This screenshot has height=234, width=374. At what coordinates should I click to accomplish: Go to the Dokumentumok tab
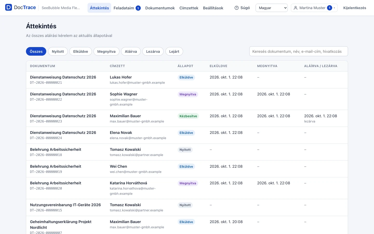160,8
